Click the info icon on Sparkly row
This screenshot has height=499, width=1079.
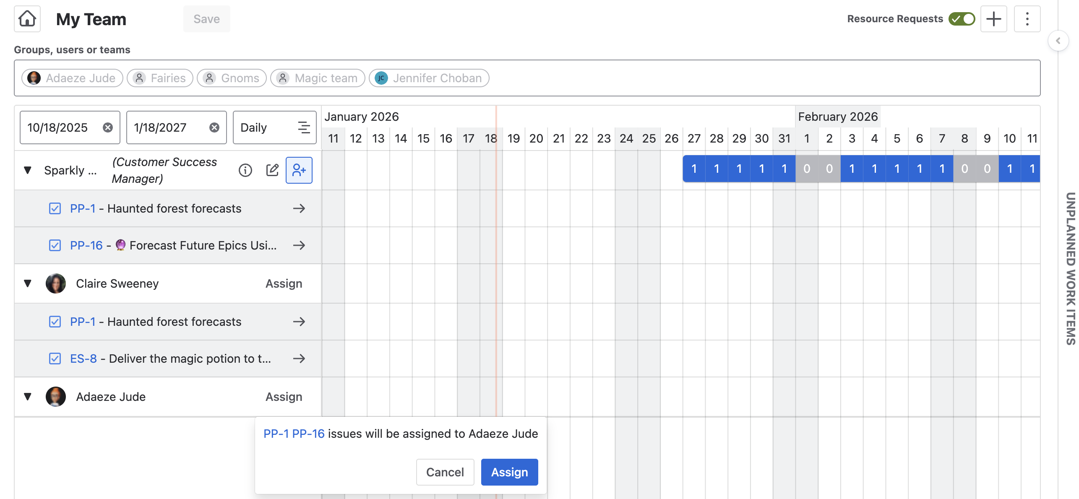pos(245,170)
